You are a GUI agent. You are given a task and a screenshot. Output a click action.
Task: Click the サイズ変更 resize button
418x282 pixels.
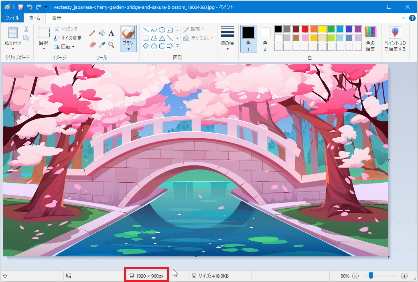click(68, 38)
